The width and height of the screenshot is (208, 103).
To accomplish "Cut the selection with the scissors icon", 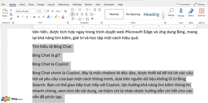I will [x=11, y=10].
